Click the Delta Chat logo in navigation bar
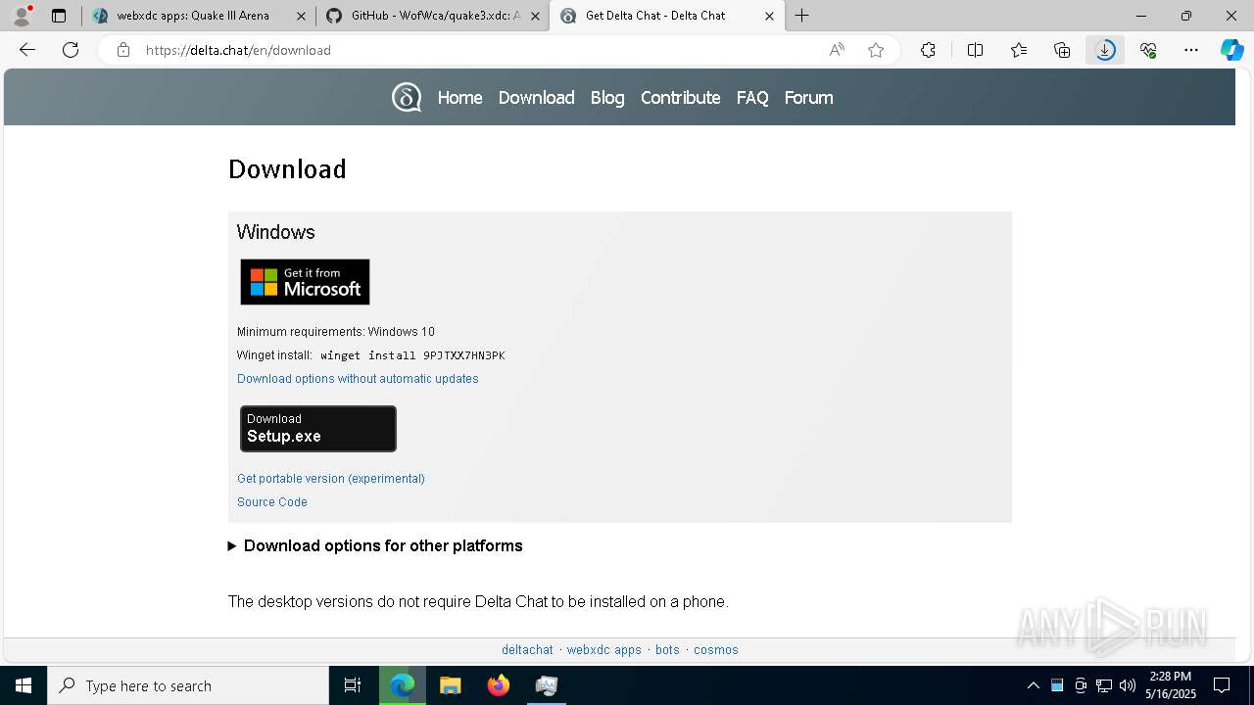1254x705 pixels. (407, 98)
